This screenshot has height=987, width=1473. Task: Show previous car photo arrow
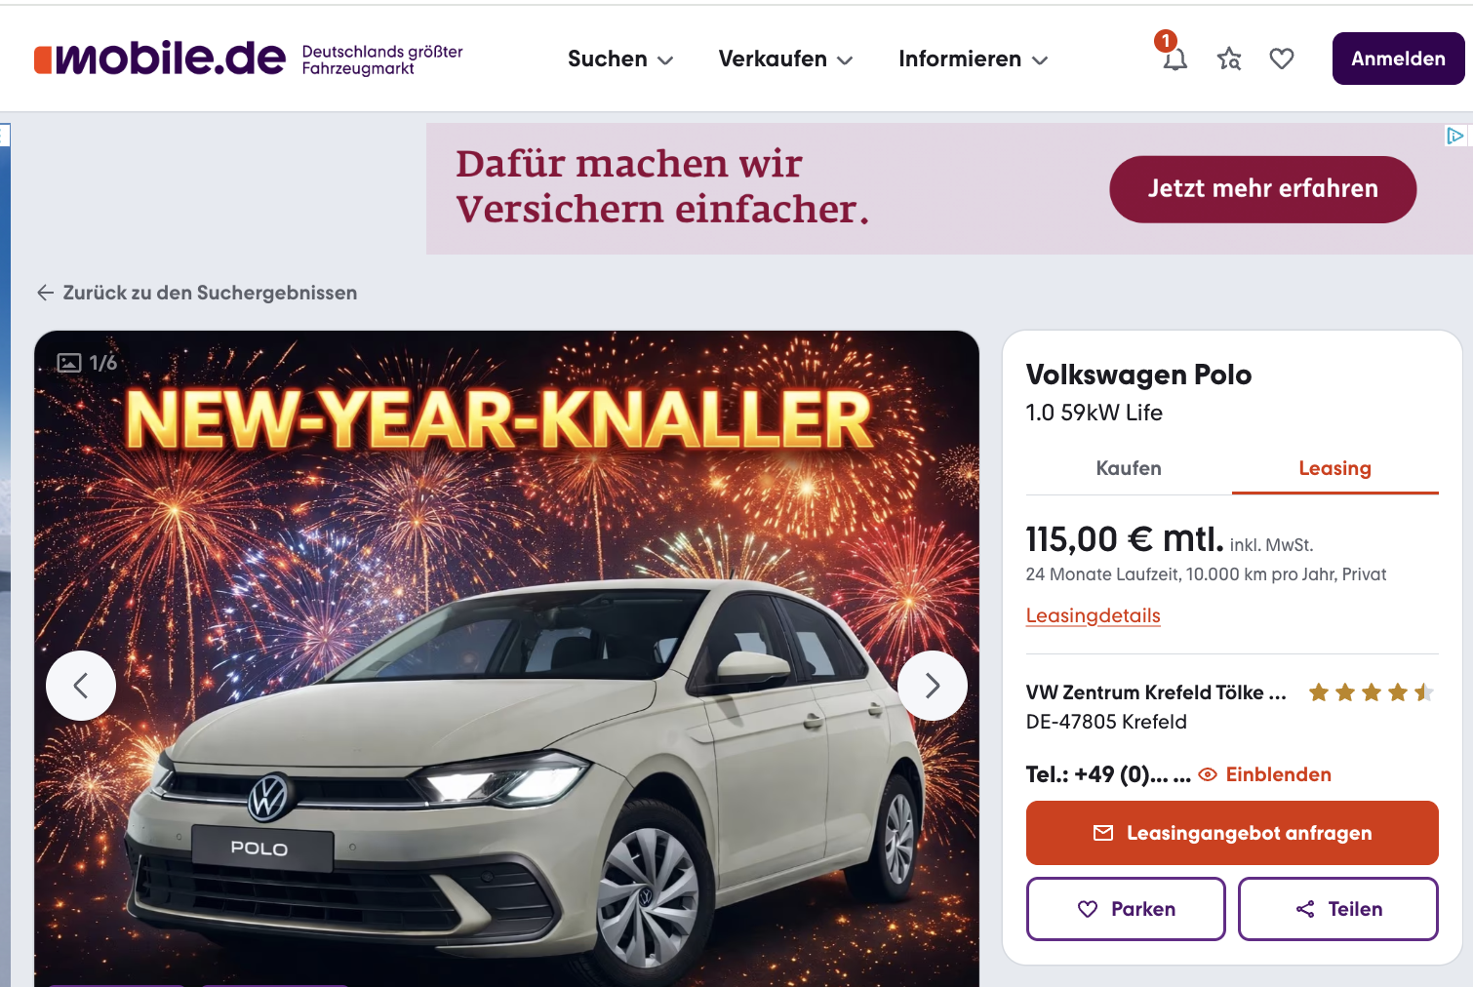point(81,686)
